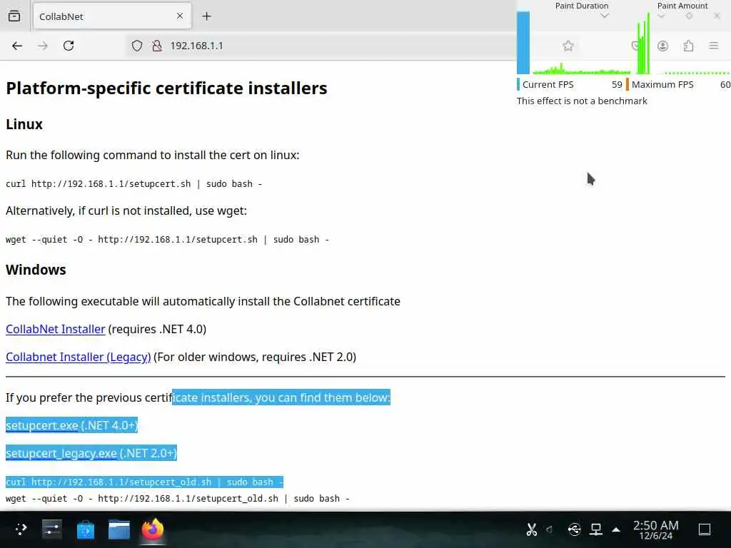The image size is (731, 548).
Task: Click the Windows heading
Action: (x=36, y=270)
